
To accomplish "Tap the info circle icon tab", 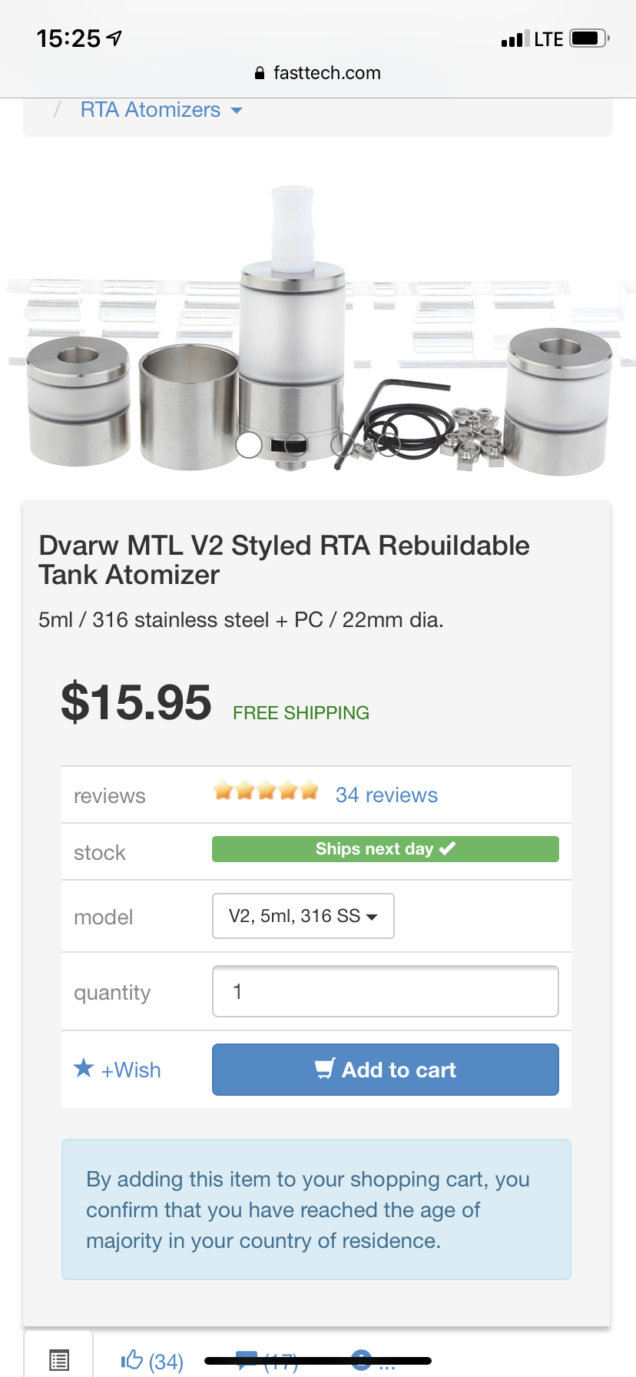I will 362,1359.
